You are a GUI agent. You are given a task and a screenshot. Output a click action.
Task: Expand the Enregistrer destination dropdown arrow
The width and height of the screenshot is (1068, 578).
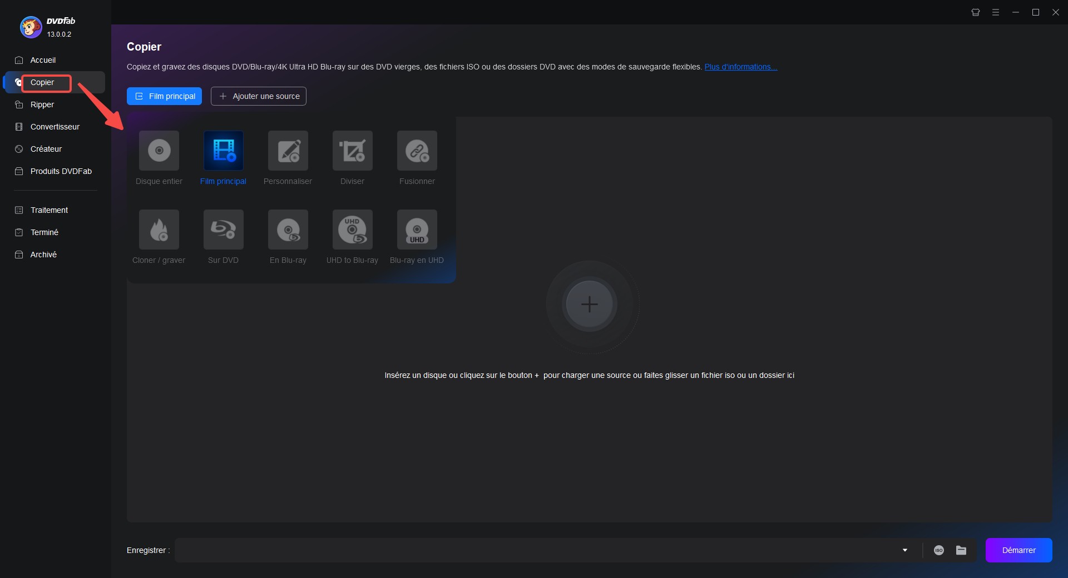[905, 550]
